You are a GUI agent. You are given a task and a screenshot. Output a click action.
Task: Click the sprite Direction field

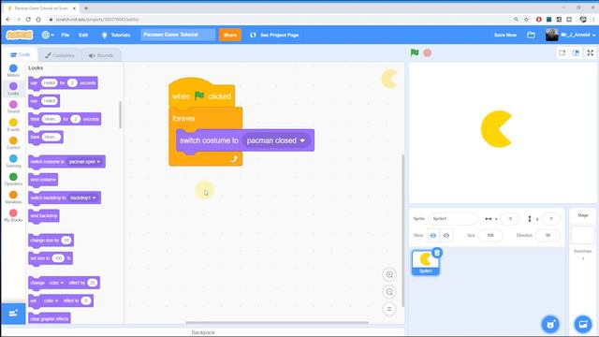pyautogui.click(x=548, y=235)
